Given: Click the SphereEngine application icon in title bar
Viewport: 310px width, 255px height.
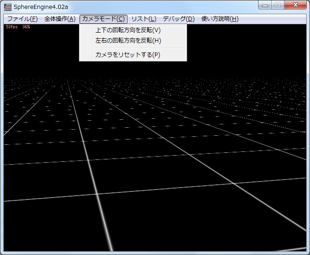Looking at the screenshot, I should click(x=8, y=7).
